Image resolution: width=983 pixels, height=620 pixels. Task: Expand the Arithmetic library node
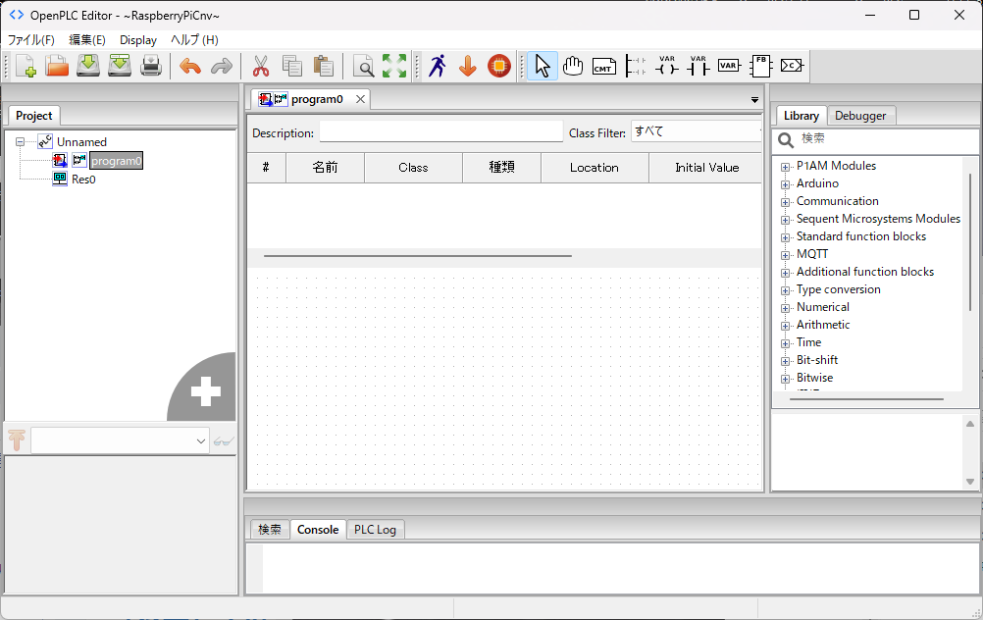pyautogui.click(x=785, y=326)
